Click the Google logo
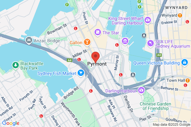Viewport: 191px width, 127px height. point(11,123)
